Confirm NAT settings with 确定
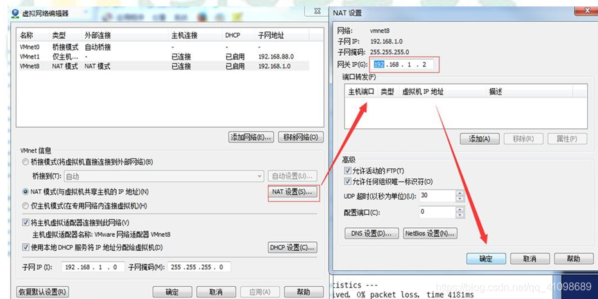This screenshot has width=598, height=299. click(x=486, y=259)
